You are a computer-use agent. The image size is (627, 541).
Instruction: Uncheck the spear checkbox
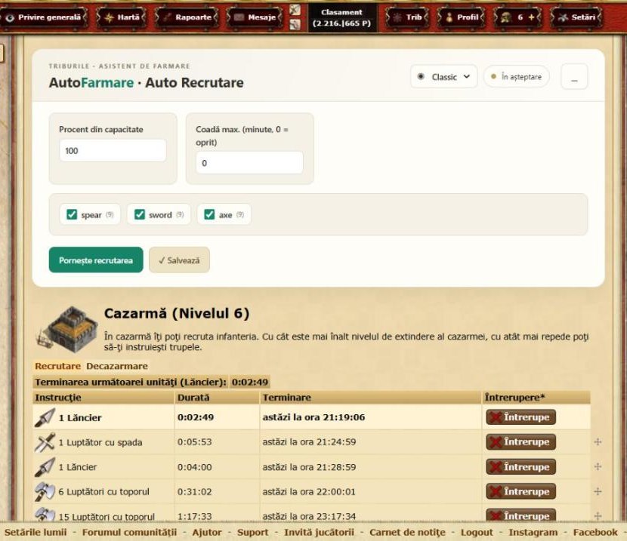pyautogui.click(x=72, y=214)
